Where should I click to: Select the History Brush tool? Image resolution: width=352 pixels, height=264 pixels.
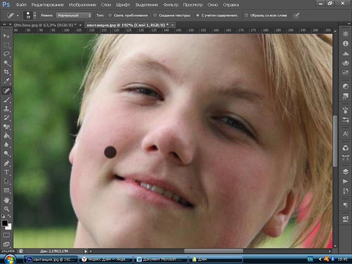[x=6, y=118]
